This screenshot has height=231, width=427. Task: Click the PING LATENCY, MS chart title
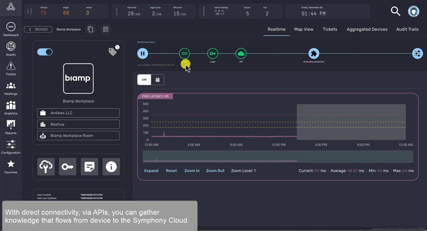(x=155, y=96)
